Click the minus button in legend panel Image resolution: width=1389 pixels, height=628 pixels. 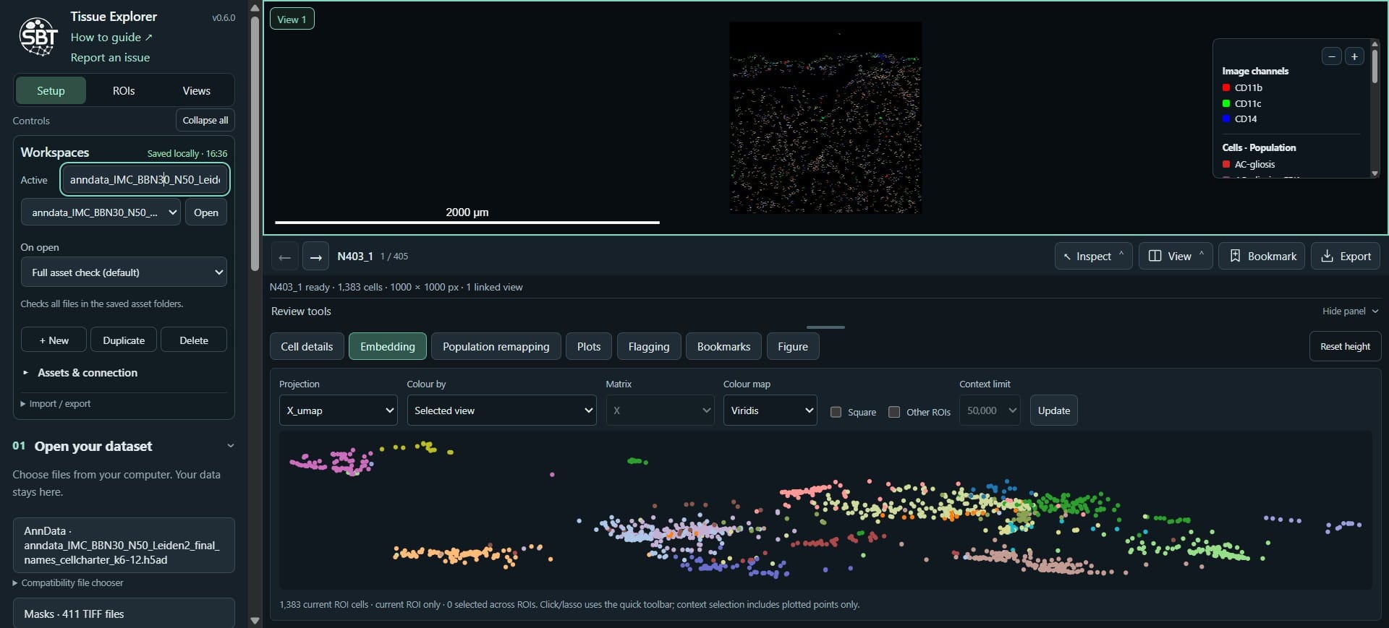[1331, 56]
